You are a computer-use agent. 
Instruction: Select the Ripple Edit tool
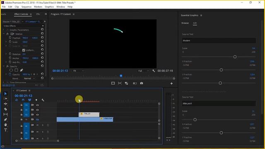5,104
